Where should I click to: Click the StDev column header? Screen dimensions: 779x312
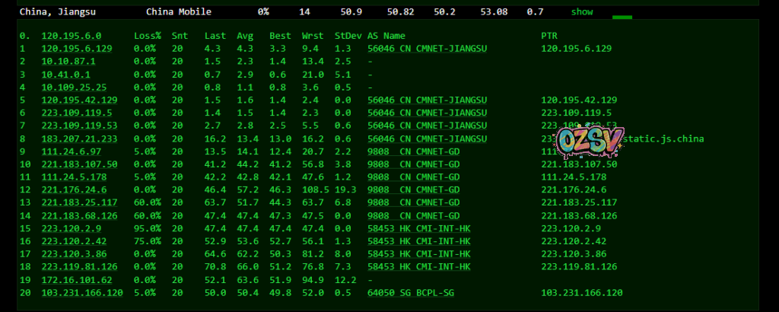click(347, 36)
